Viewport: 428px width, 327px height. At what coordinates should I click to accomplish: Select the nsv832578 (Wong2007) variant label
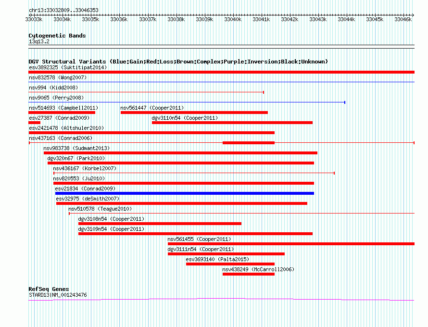pos(58,77)
